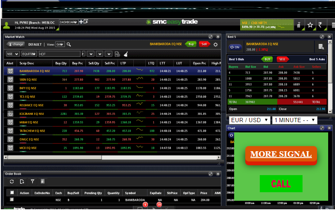Set alert for TCS EQ NSE
Screen dimensions: 335x211
(x=10, y=97)
